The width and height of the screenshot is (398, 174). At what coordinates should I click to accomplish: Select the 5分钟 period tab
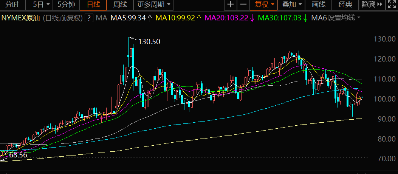point(67,5)
